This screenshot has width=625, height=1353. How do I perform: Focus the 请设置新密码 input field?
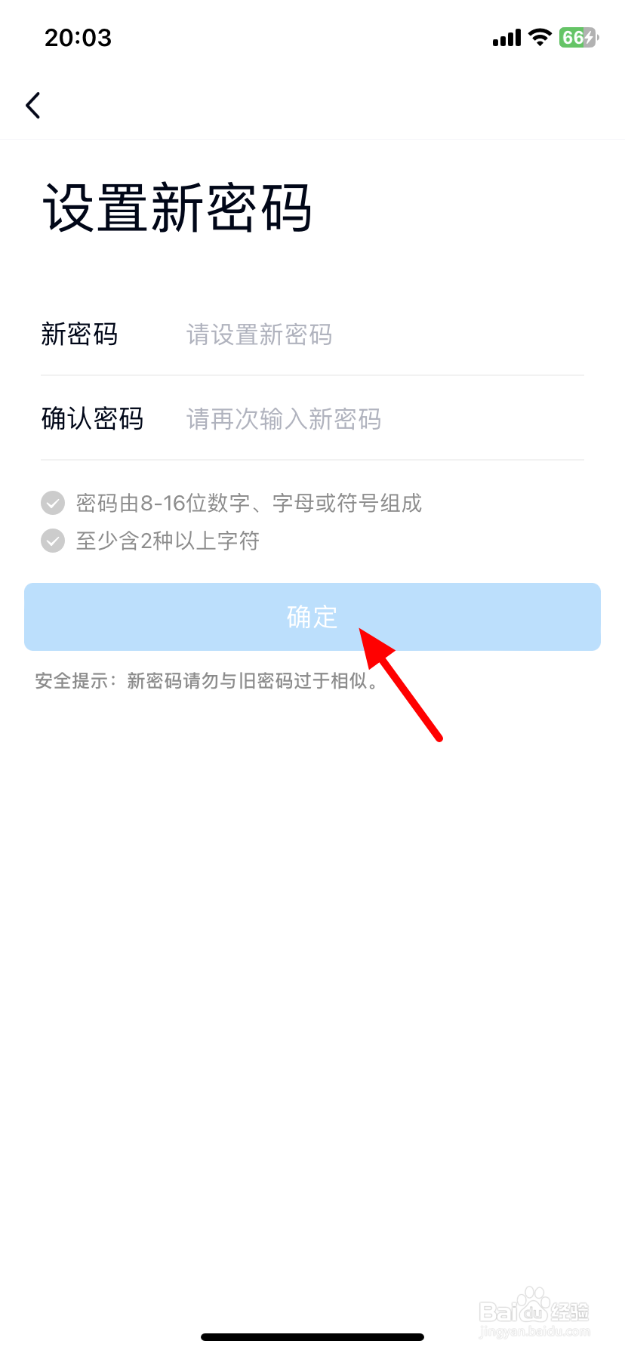pyautogui.click(x=385, y=334)
